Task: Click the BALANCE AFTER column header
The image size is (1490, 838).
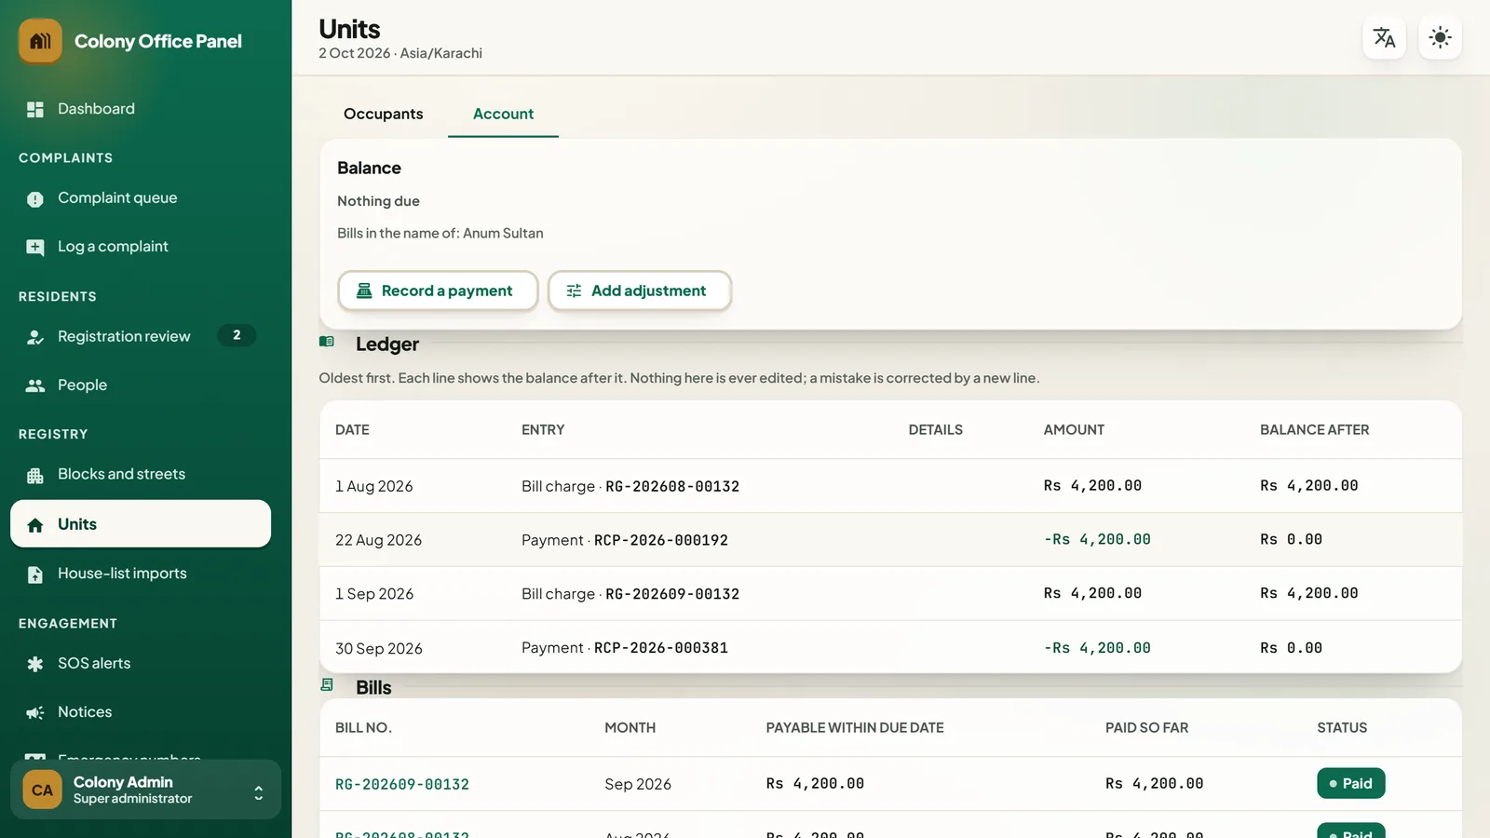Action: point(1314,429)
